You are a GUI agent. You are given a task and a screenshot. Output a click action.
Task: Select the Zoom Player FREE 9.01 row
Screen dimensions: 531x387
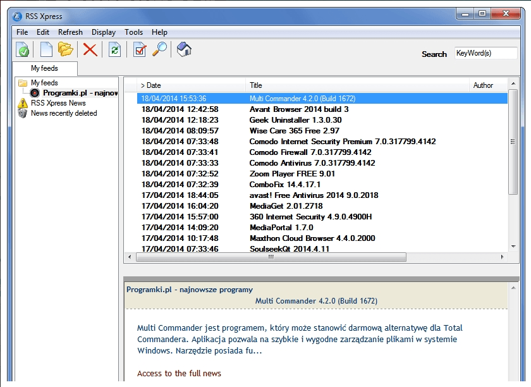(322, 174)
